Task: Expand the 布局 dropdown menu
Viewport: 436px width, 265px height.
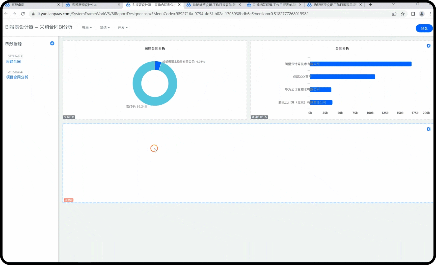Action: (x=87, y=28)
